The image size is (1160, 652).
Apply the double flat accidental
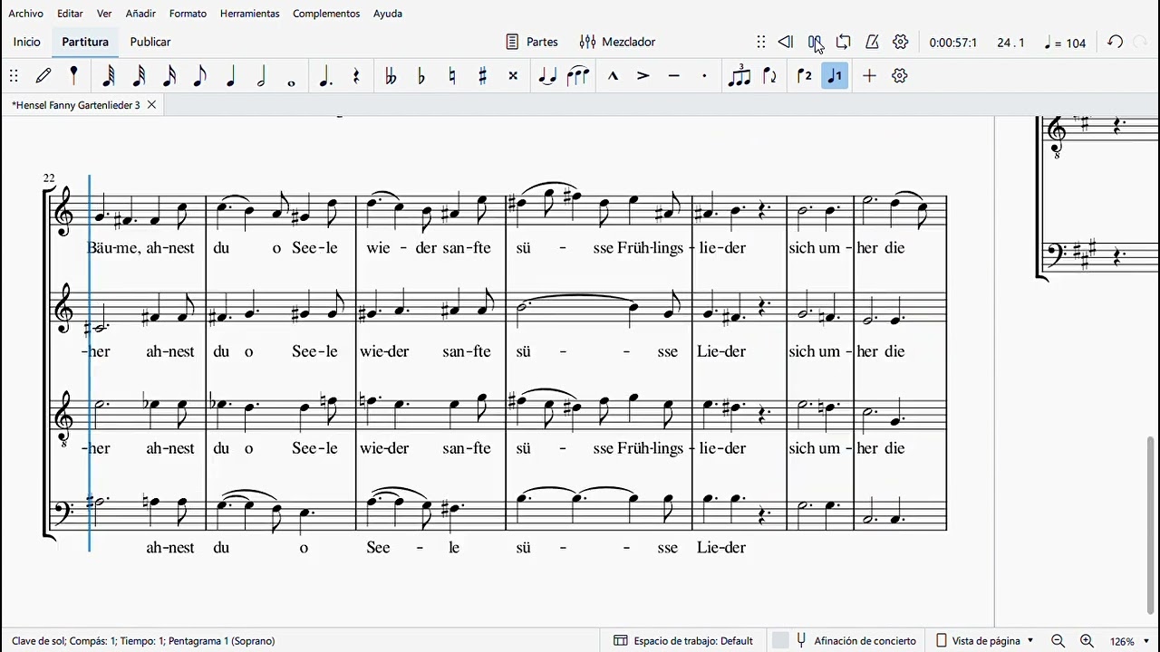(391, 76)
